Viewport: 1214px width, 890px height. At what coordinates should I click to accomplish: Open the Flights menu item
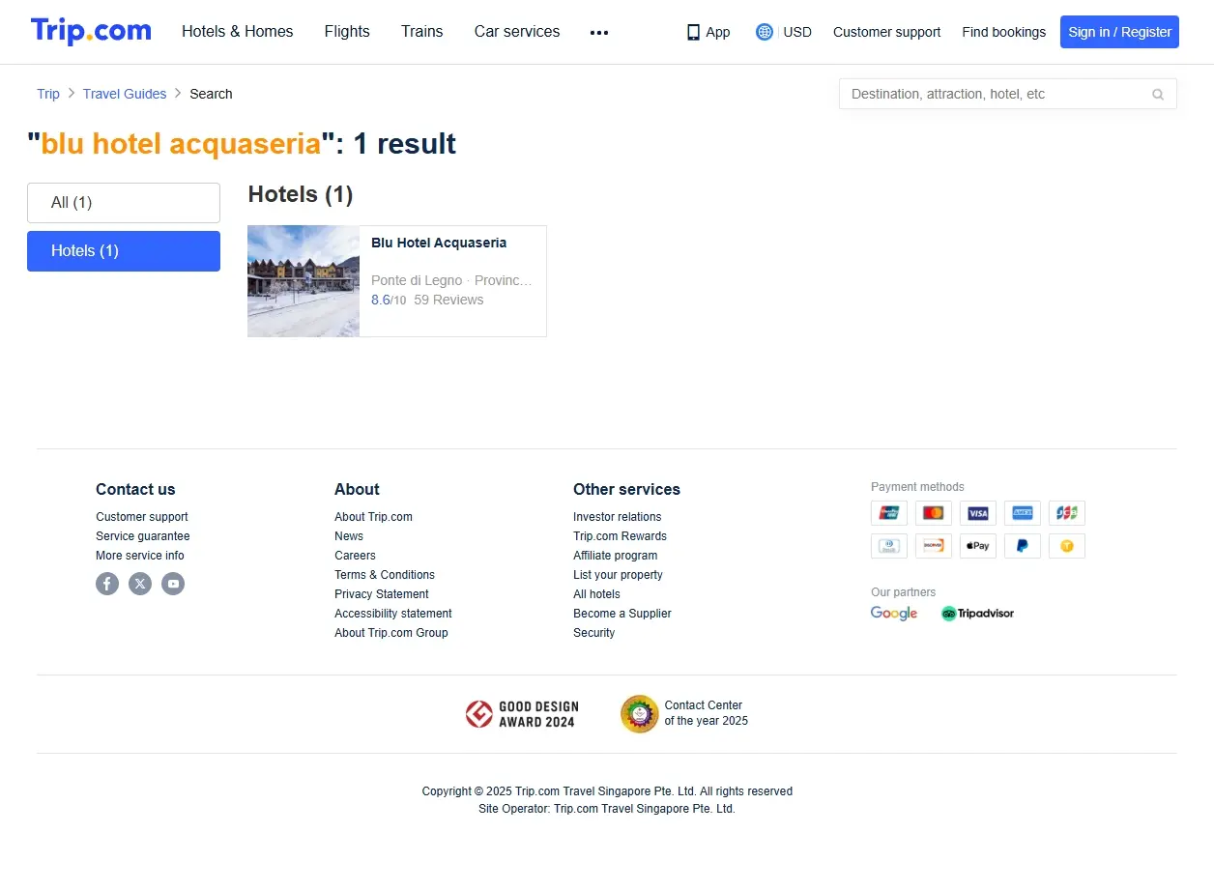(347, 32)
